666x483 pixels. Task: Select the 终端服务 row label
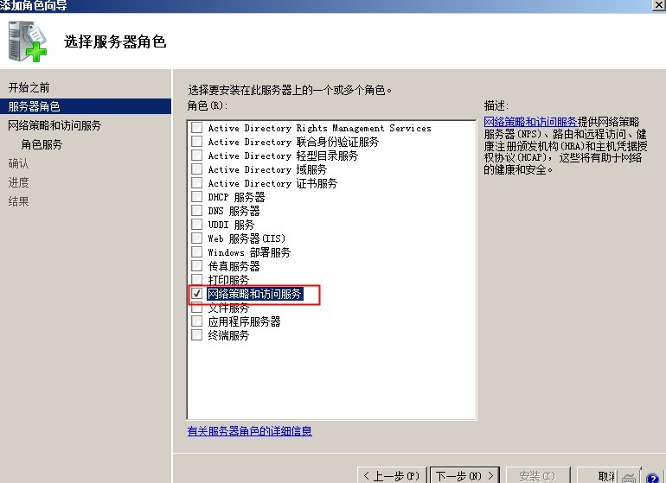tap(228, 335)
